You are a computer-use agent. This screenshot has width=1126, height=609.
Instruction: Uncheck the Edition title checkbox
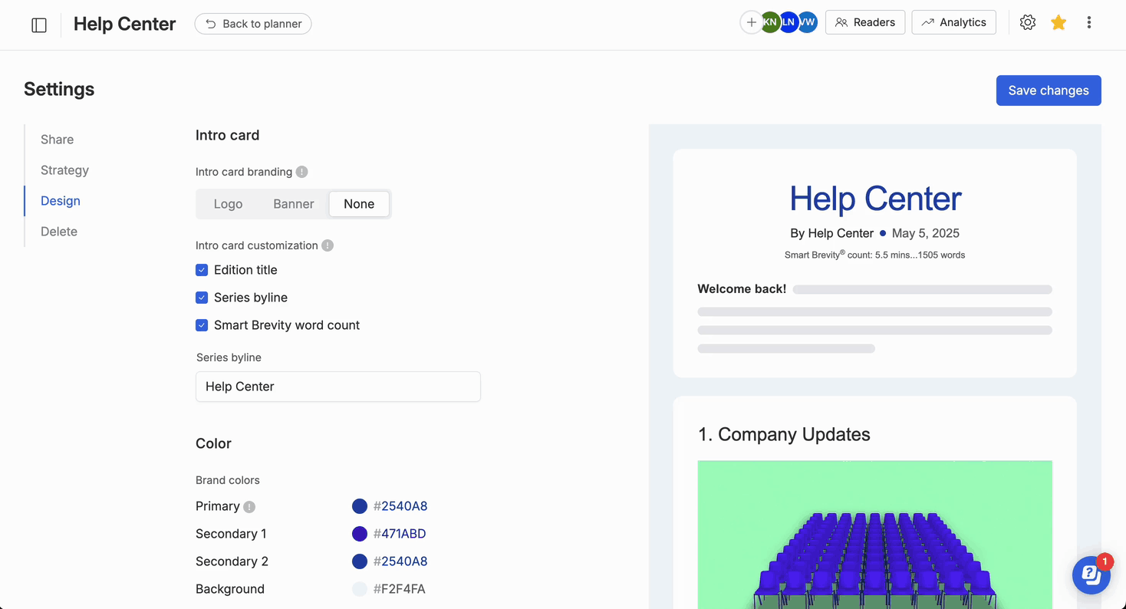202,270
